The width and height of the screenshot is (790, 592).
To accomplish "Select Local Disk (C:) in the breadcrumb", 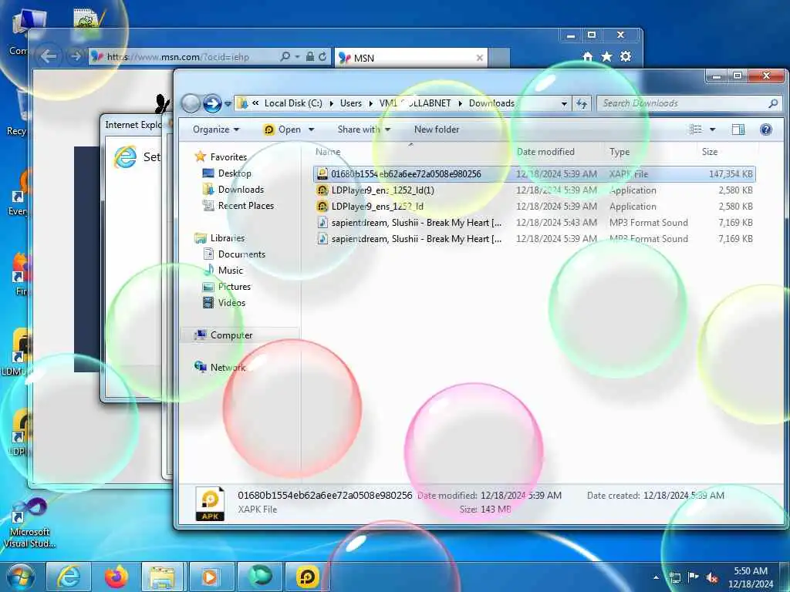I will click(293, 103).
